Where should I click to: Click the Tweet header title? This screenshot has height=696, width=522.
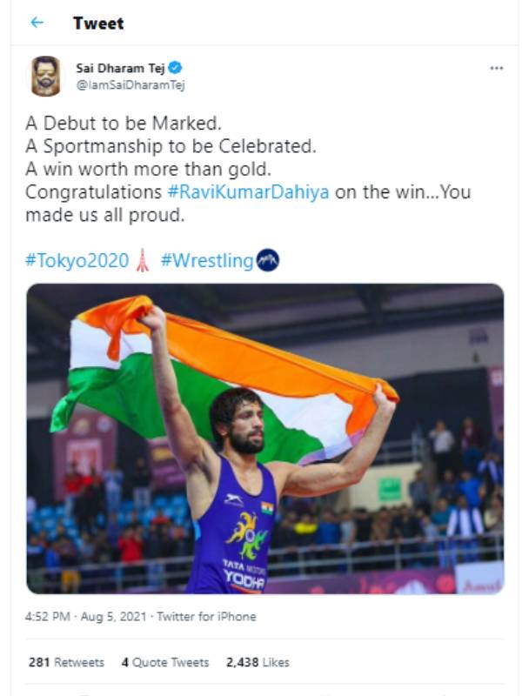98,23
